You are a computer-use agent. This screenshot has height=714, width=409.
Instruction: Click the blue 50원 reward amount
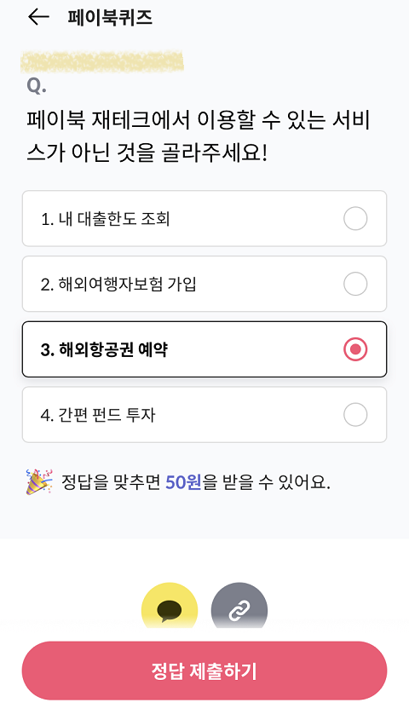[183, 481]
